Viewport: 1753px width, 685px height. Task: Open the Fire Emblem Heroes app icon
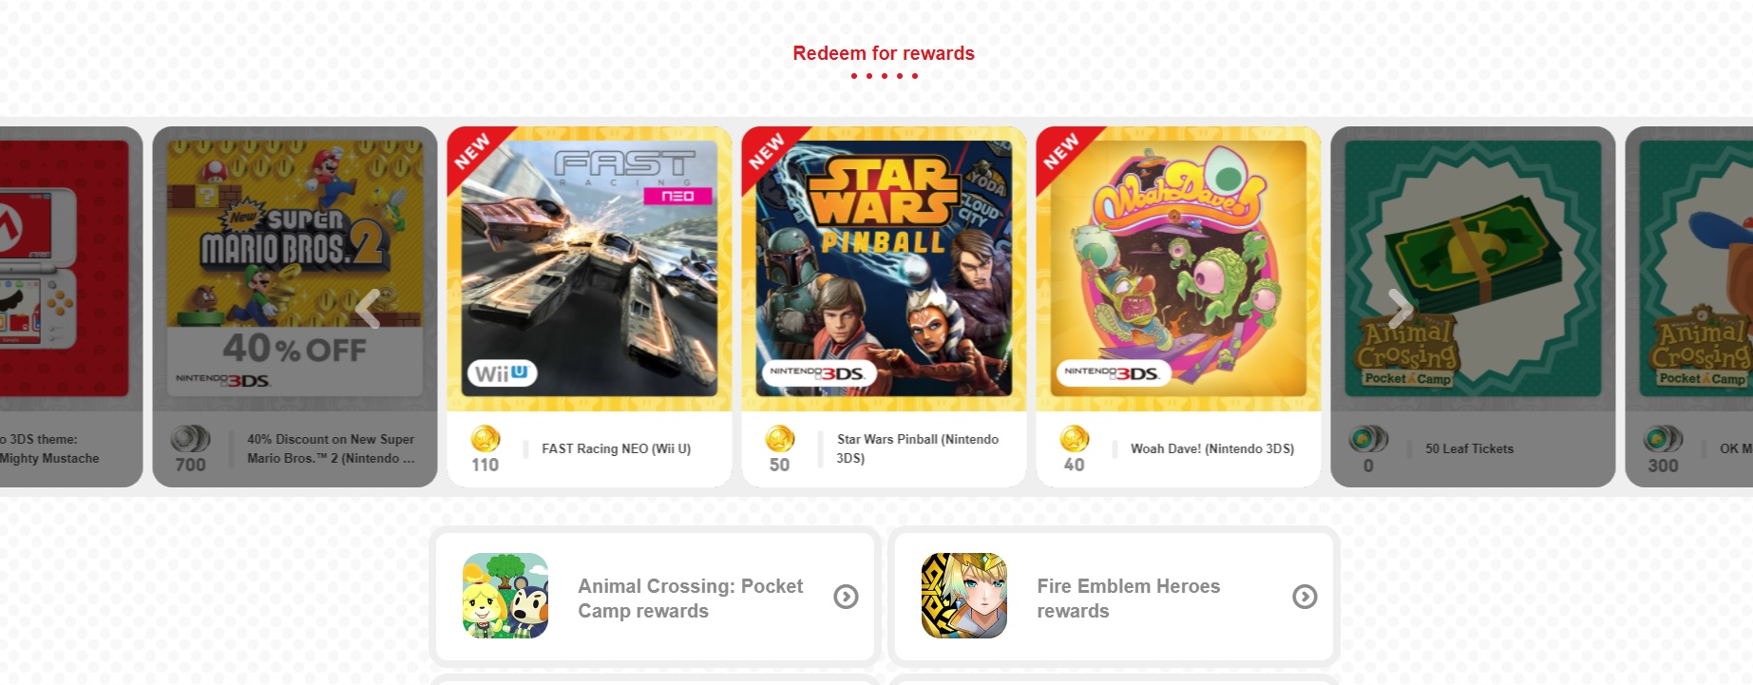(x=964, y=596)
